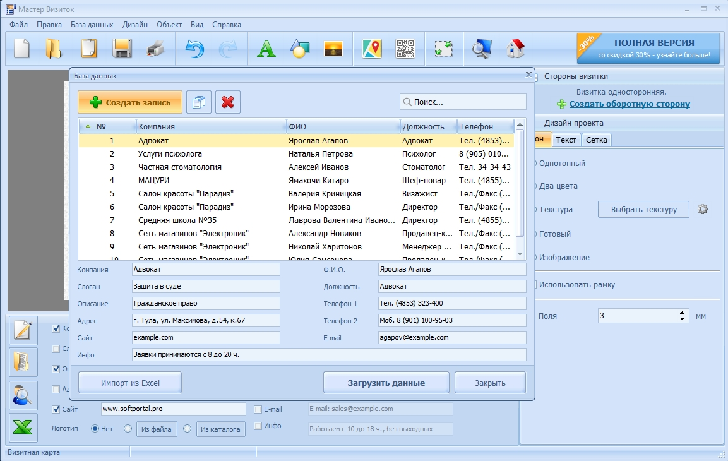Increase the Поля value with up arrow
The height and width of the screenshot is (461, 728).
(x=683, y=313)
